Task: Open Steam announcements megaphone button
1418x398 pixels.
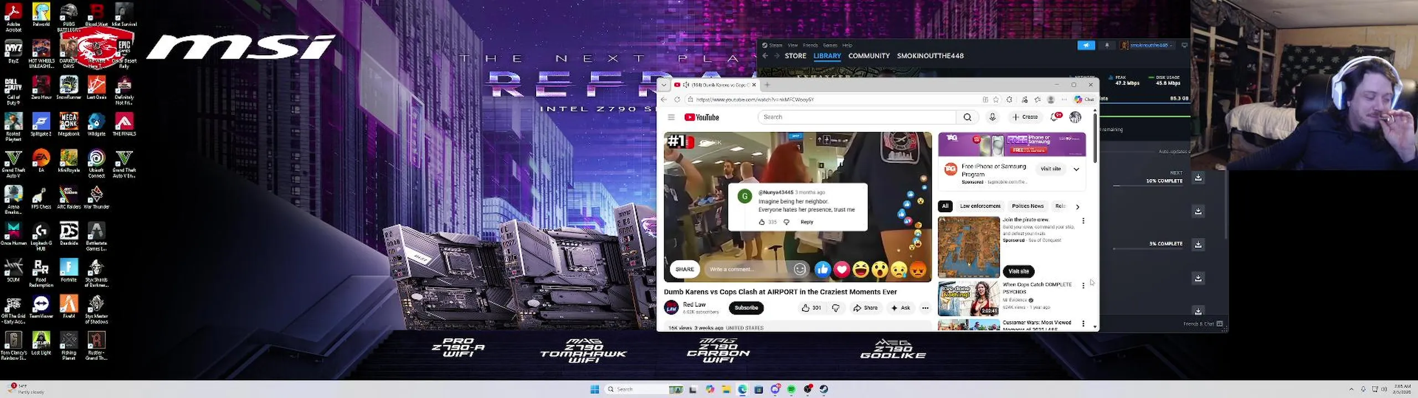Action: point(1086,45)
